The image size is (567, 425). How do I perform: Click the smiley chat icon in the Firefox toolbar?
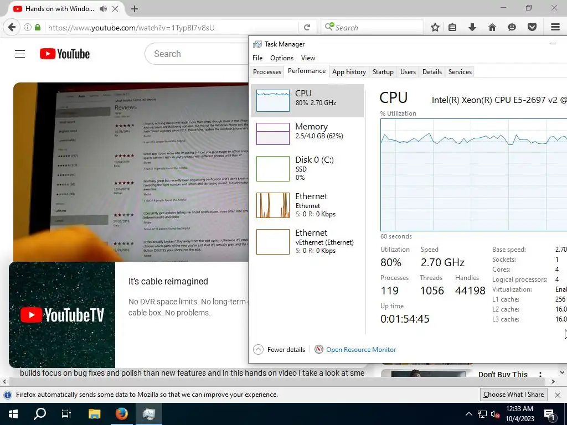(512, 27)
